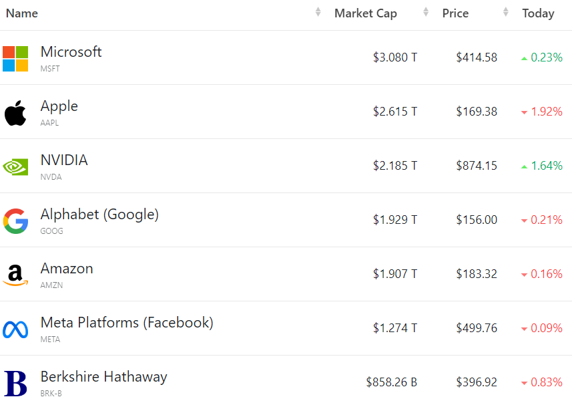Click the NVIDIA logo icon
The width and height of the screenshot is (572, 407).
click(15, 166)
